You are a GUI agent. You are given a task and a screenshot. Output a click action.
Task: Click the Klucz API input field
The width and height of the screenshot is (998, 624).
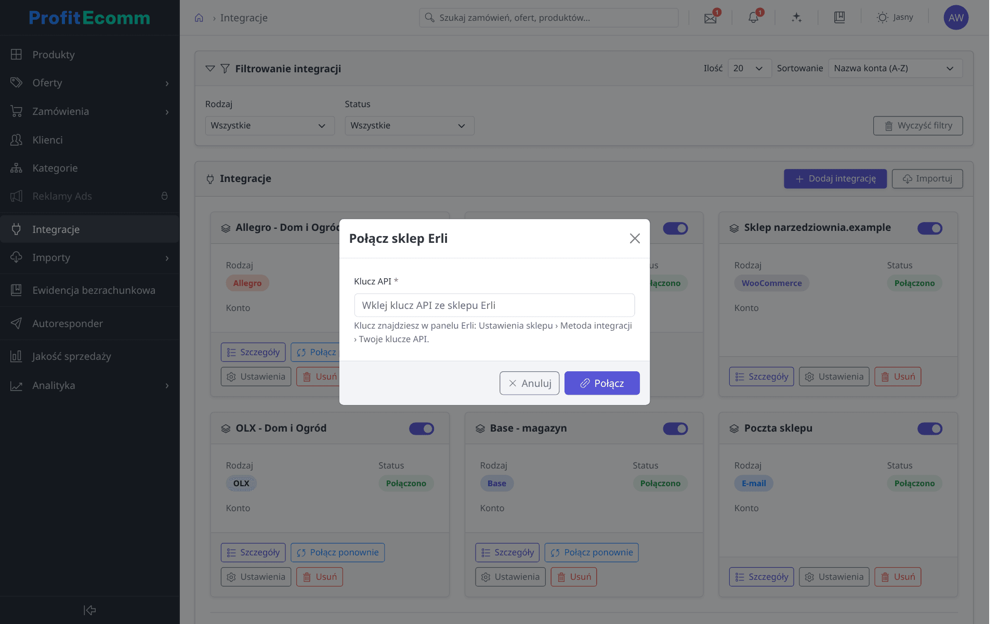click(x=494, y=305)
